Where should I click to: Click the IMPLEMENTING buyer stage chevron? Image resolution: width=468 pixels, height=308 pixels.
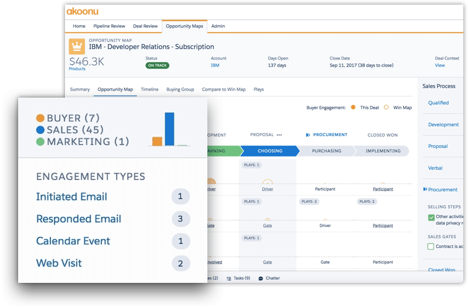(x=383, y=151)
